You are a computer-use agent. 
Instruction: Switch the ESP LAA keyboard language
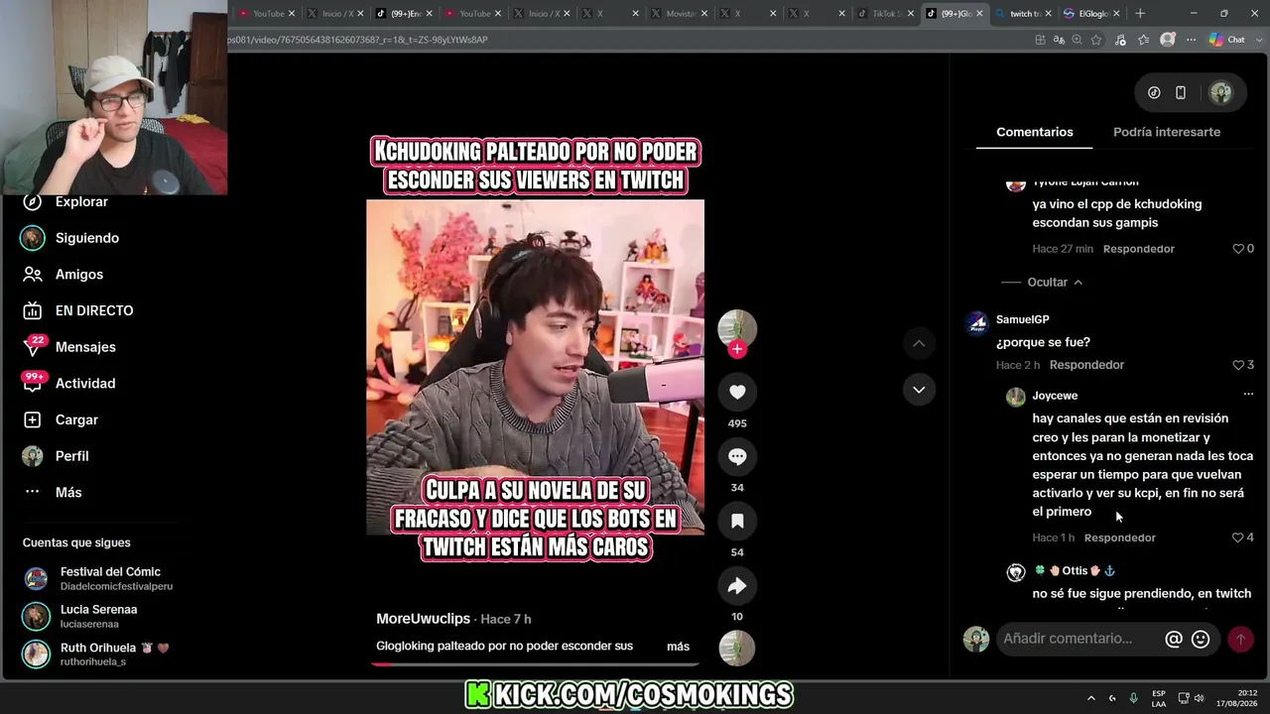pos(1159,698)
